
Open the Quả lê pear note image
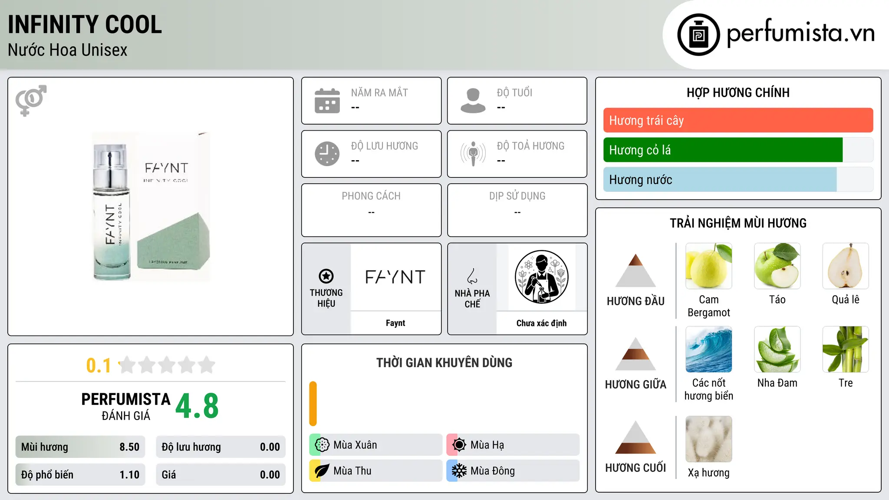coord(846,266)
